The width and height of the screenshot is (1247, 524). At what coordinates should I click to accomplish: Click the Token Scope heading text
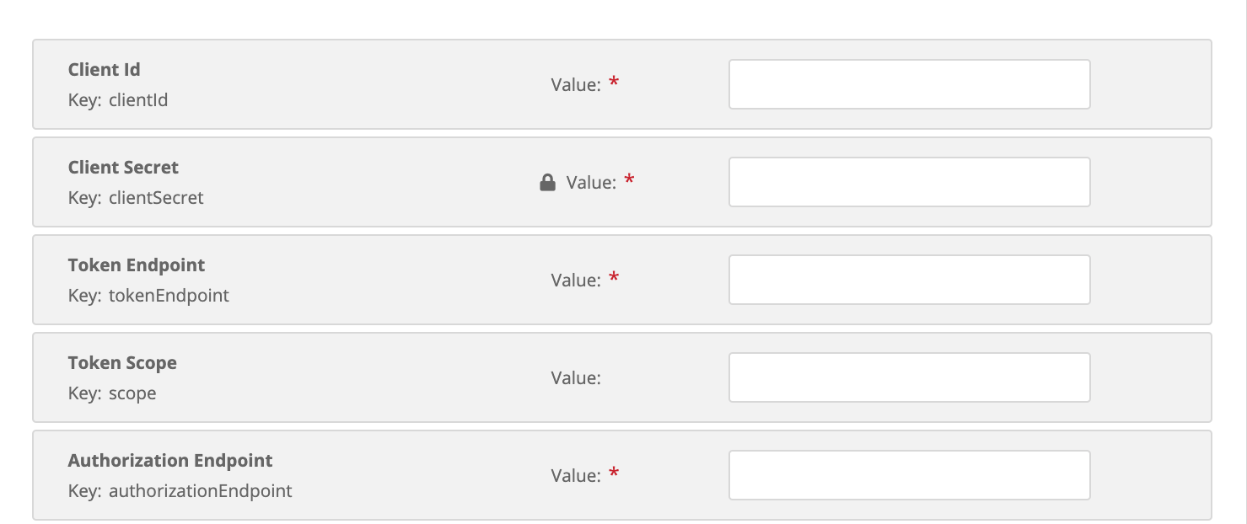[122, 363]
